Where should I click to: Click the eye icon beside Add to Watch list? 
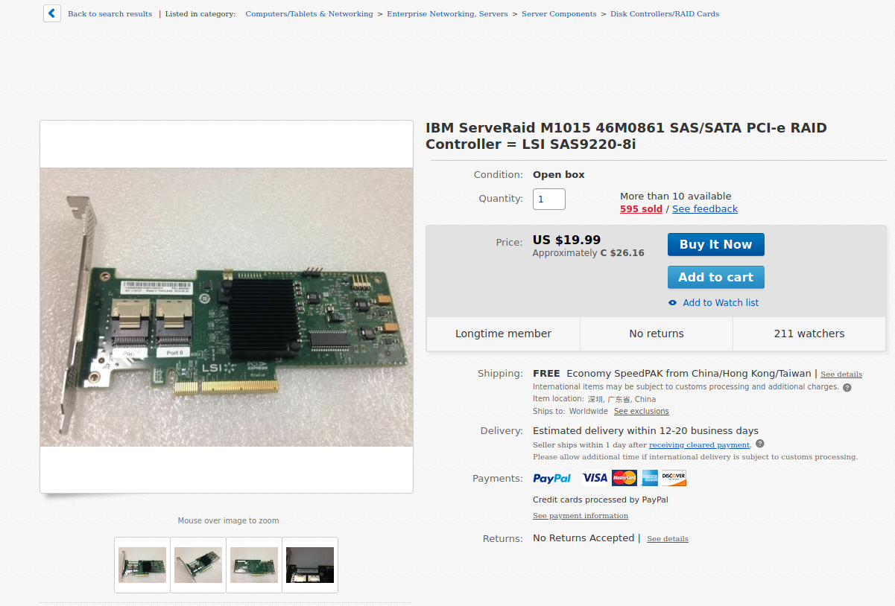click(x=673, y=303)
